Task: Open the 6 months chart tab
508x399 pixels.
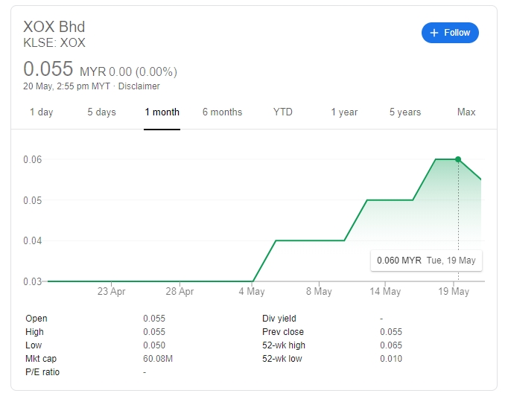Action: (x=222, y=112)
